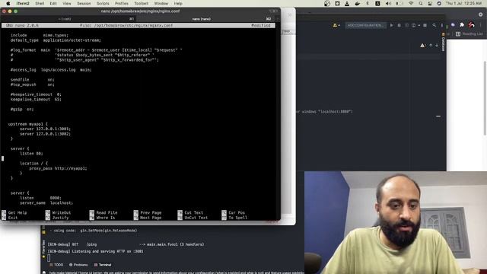Click the run button in IDE toolbar
This screenshot has height=274, width=487.
[x=391, y=25]
